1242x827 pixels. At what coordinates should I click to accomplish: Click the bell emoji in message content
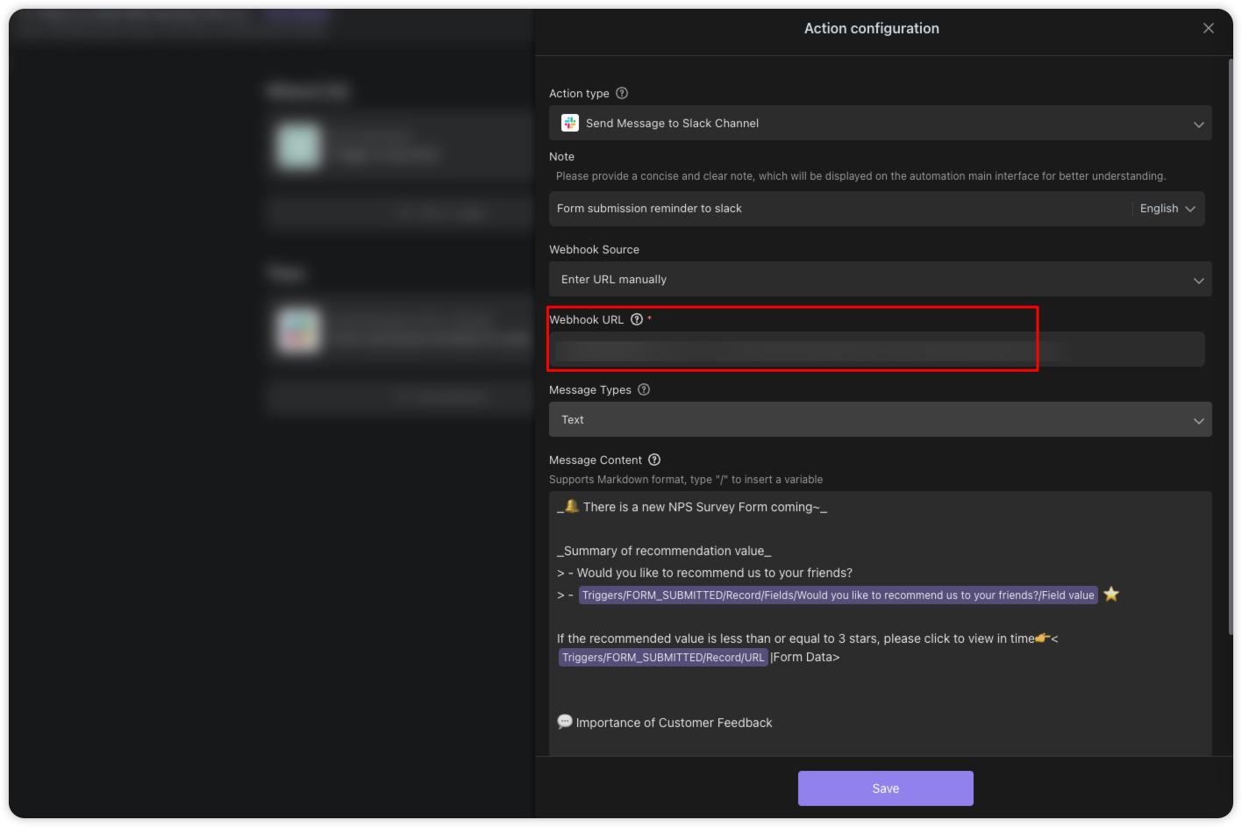coord(572,506)
